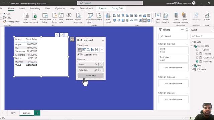
Task: Pick the line chart visual in the ribbon gallery
Action: 140,16
